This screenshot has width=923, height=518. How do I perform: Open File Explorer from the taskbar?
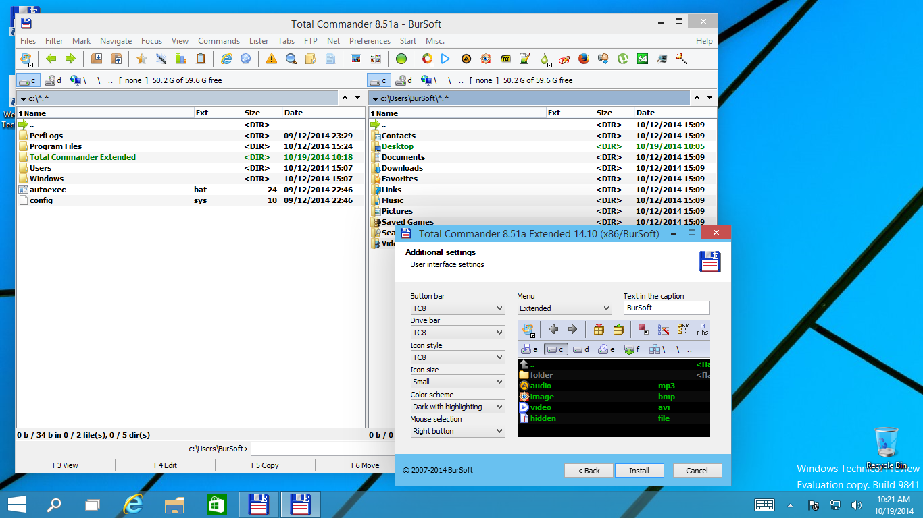175,504
